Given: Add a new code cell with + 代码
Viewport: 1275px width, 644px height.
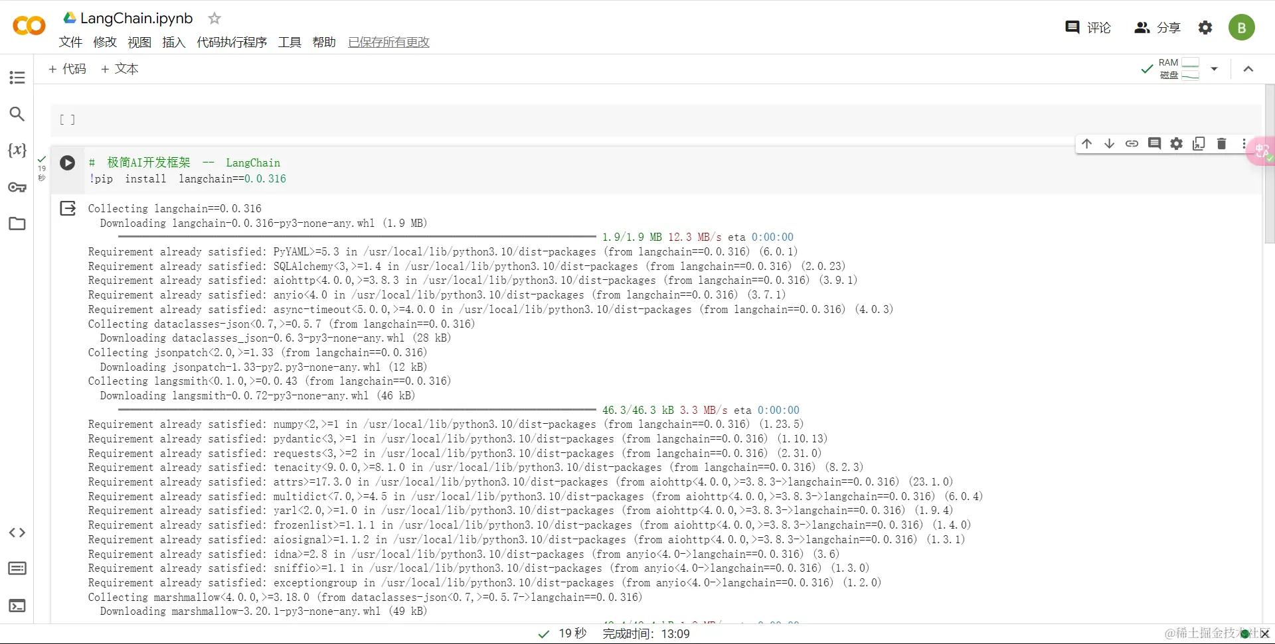Looking at the screenshot, I should (67, 69).
